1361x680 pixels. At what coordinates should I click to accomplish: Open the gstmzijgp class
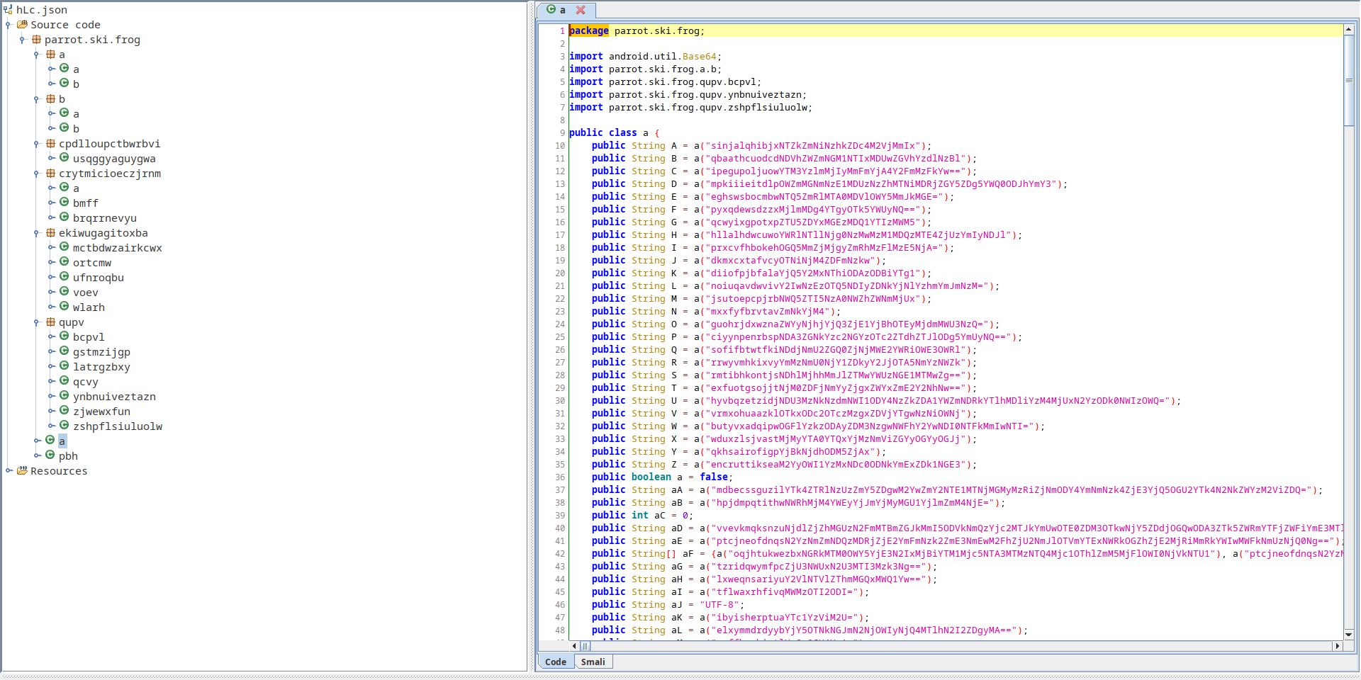(101, 352)
